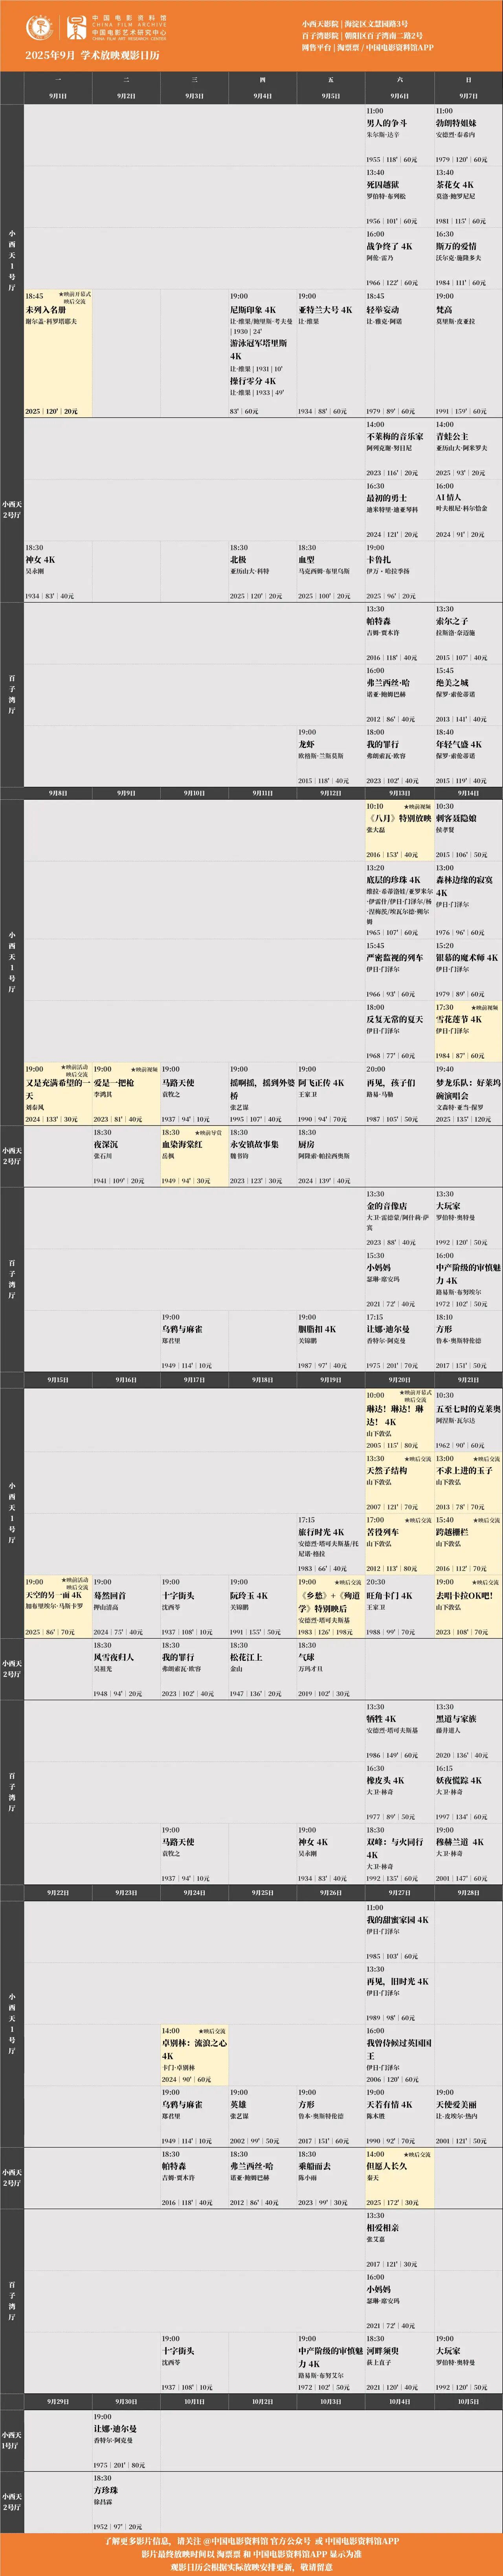Click the white film-reel logo beside the archive name
This screenshot has height=2576, width=503.
click(x=76, y=27)
